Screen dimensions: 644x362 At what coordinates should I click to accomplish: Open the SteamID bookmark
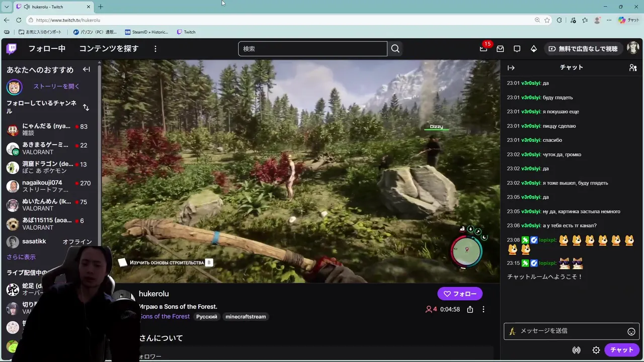click(x=146, y=32)
